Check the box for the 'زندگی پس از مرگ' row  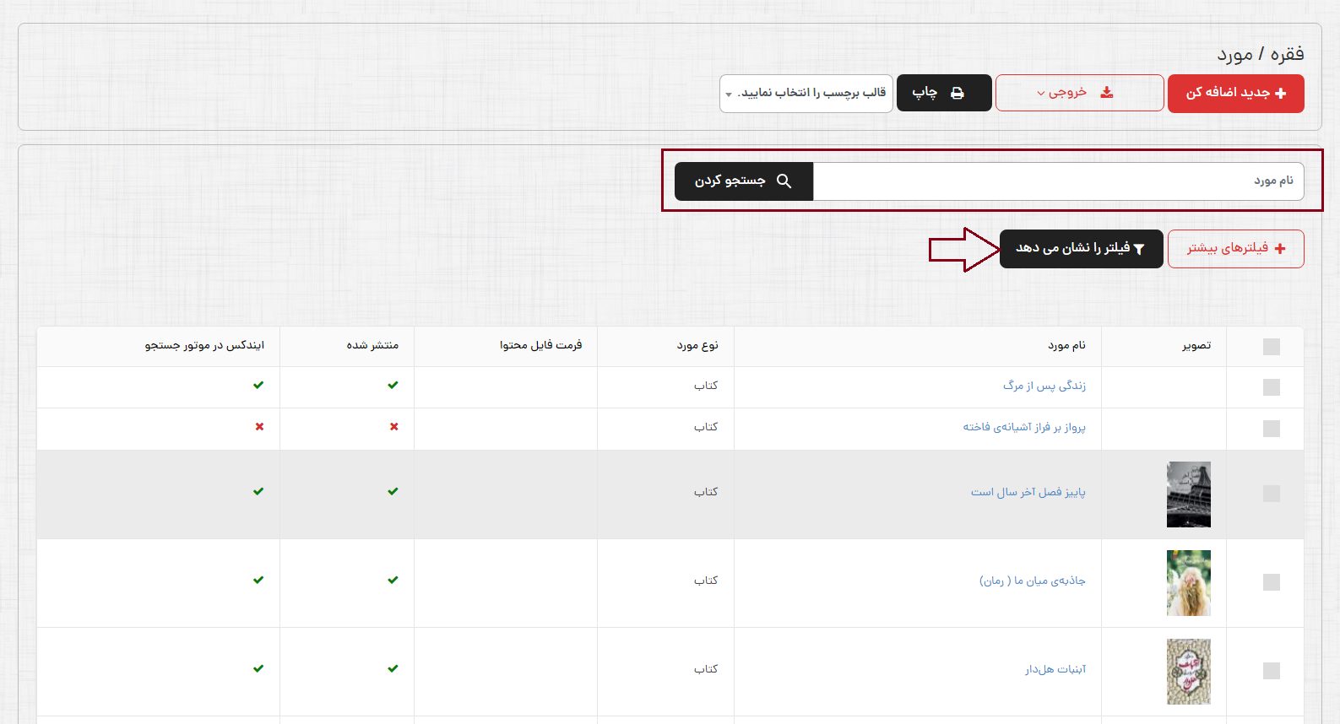point(1271,387)
